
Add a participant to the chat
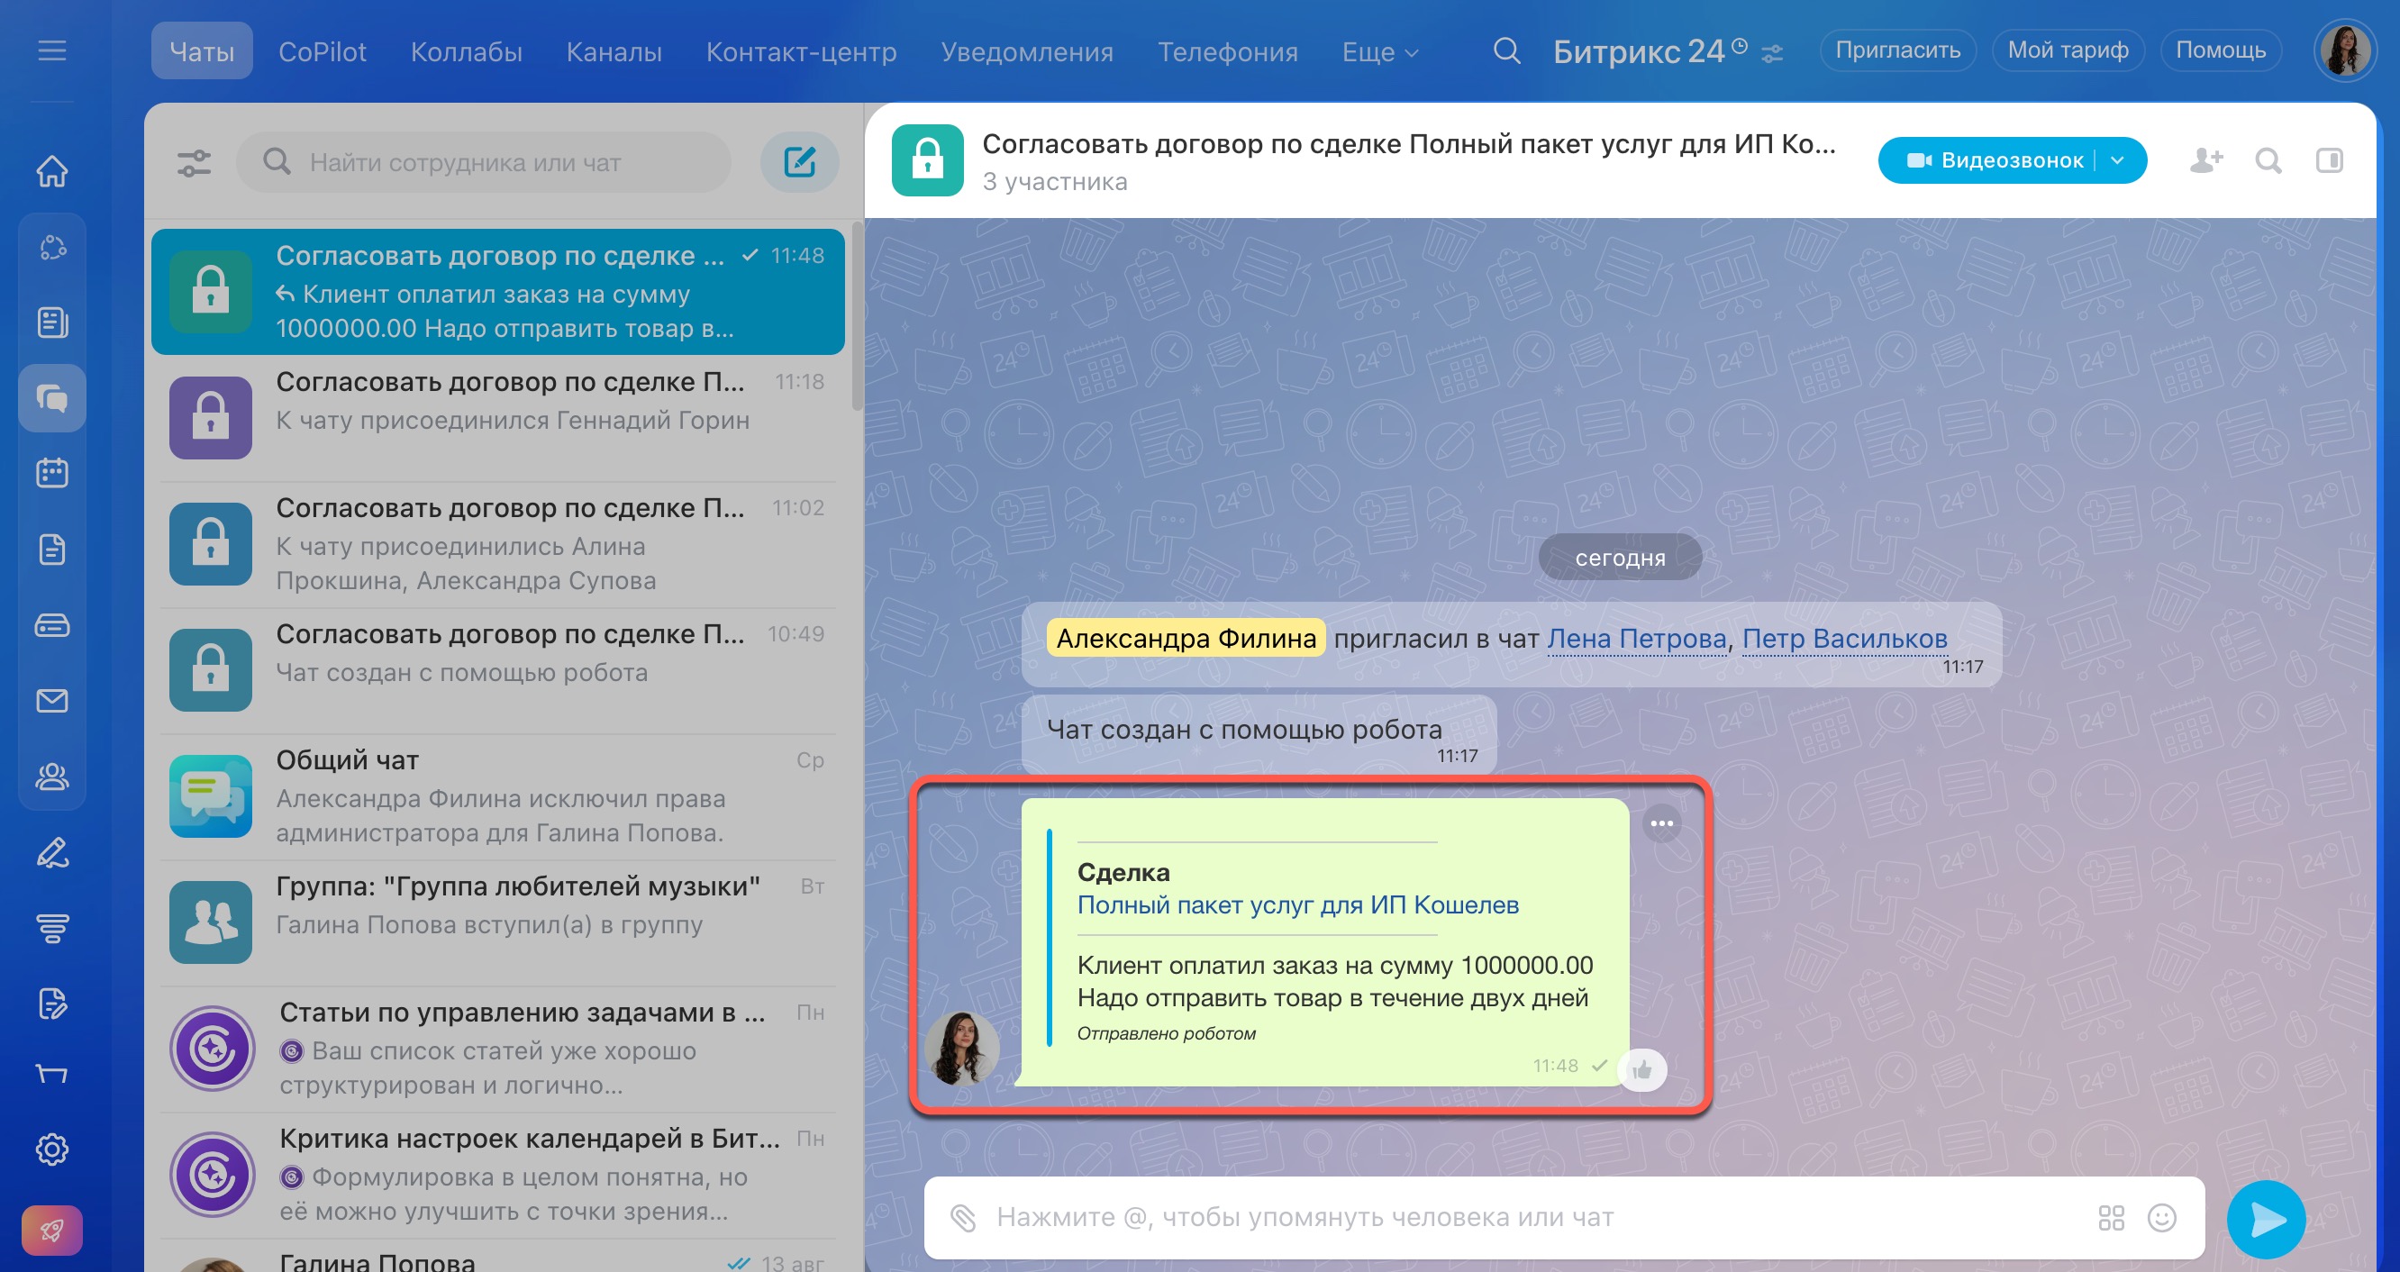pos(2206,160)
